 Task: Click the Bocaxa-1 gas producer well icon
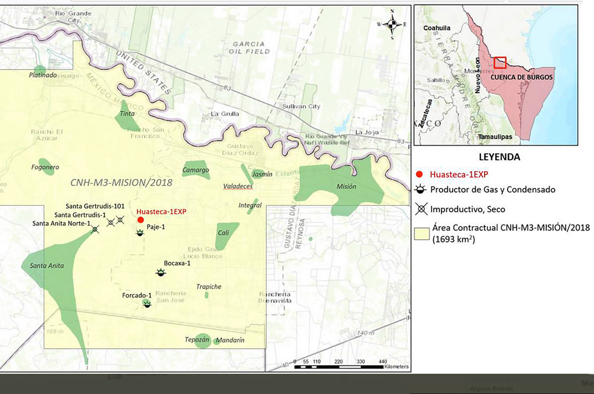[161, 272]
